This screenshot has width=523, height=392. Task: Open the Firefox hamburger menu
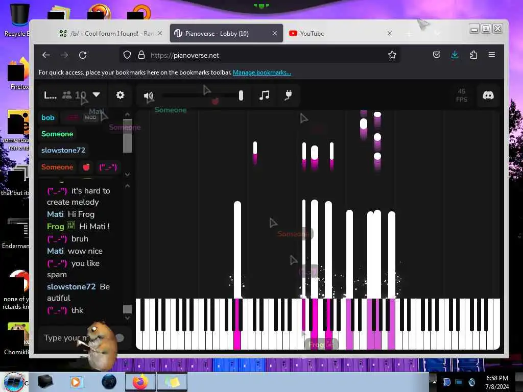(x=492, y=54)
